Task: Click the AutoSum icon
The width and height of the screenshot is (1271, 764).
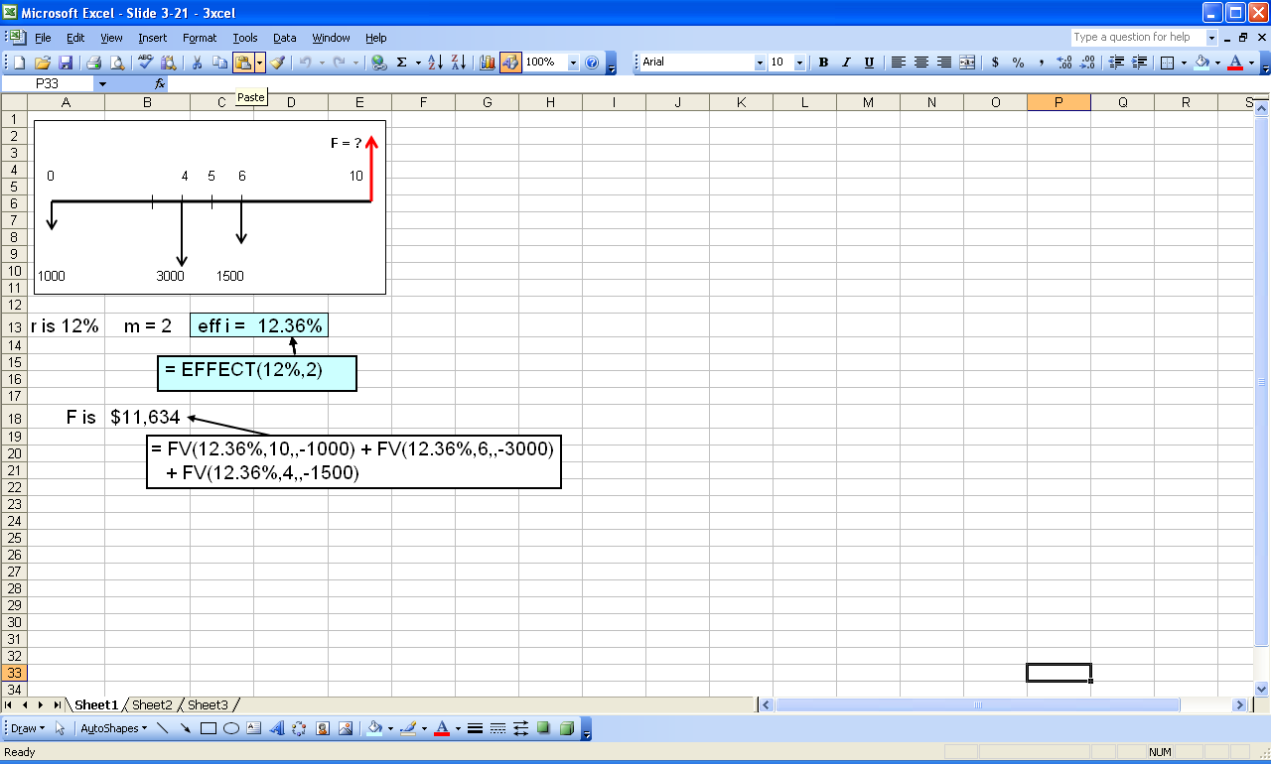Action: click(400, 62)
